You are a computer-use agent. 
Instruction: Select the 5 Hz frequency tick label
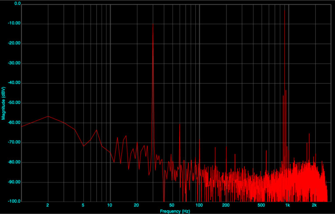83,205
